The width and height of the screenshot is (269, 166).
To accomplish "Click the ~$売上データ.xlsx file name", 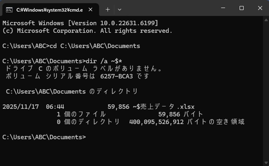I will [164, 107].
